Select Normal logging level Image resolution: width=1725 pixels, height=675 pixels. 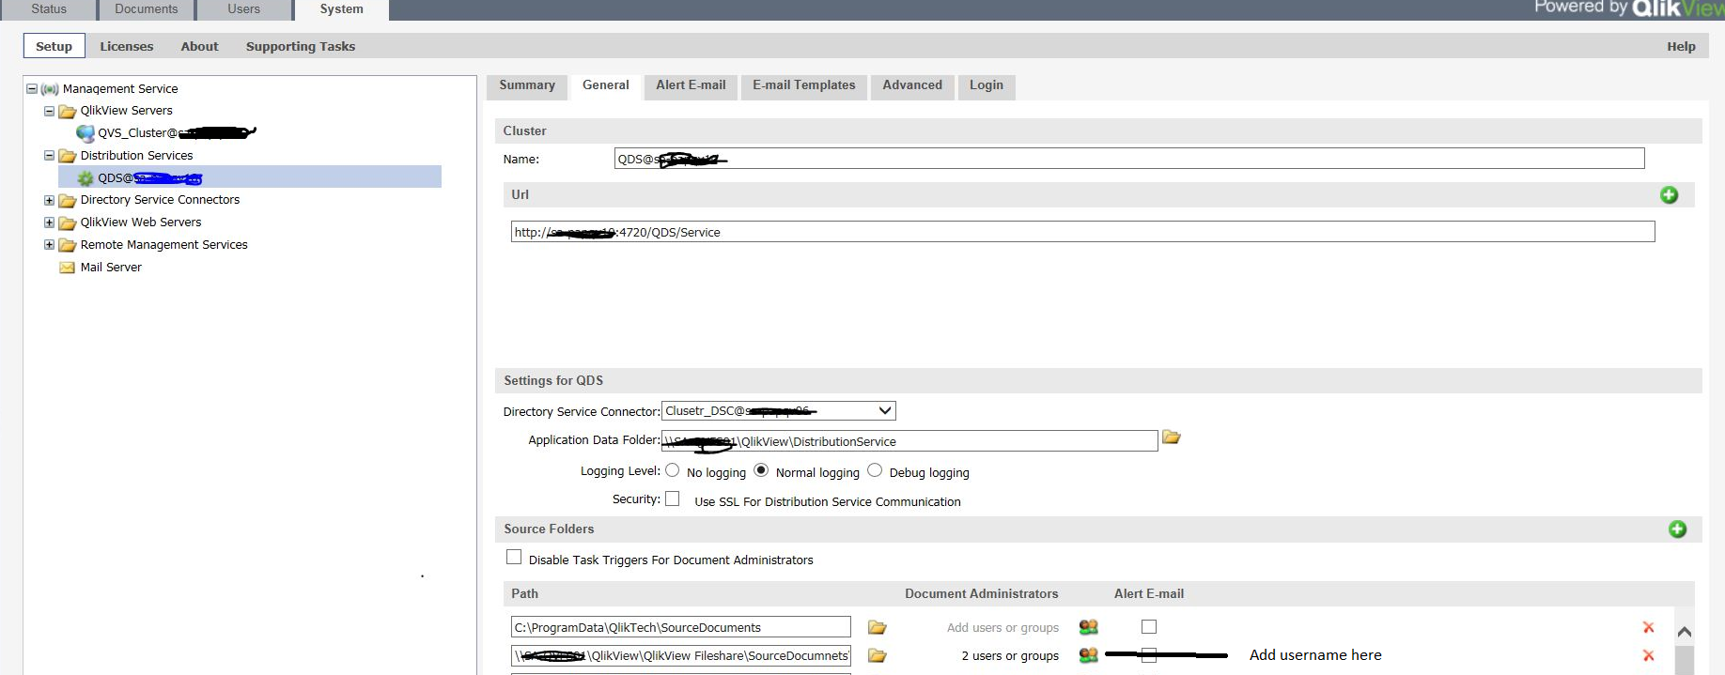(x=761, y=470)
